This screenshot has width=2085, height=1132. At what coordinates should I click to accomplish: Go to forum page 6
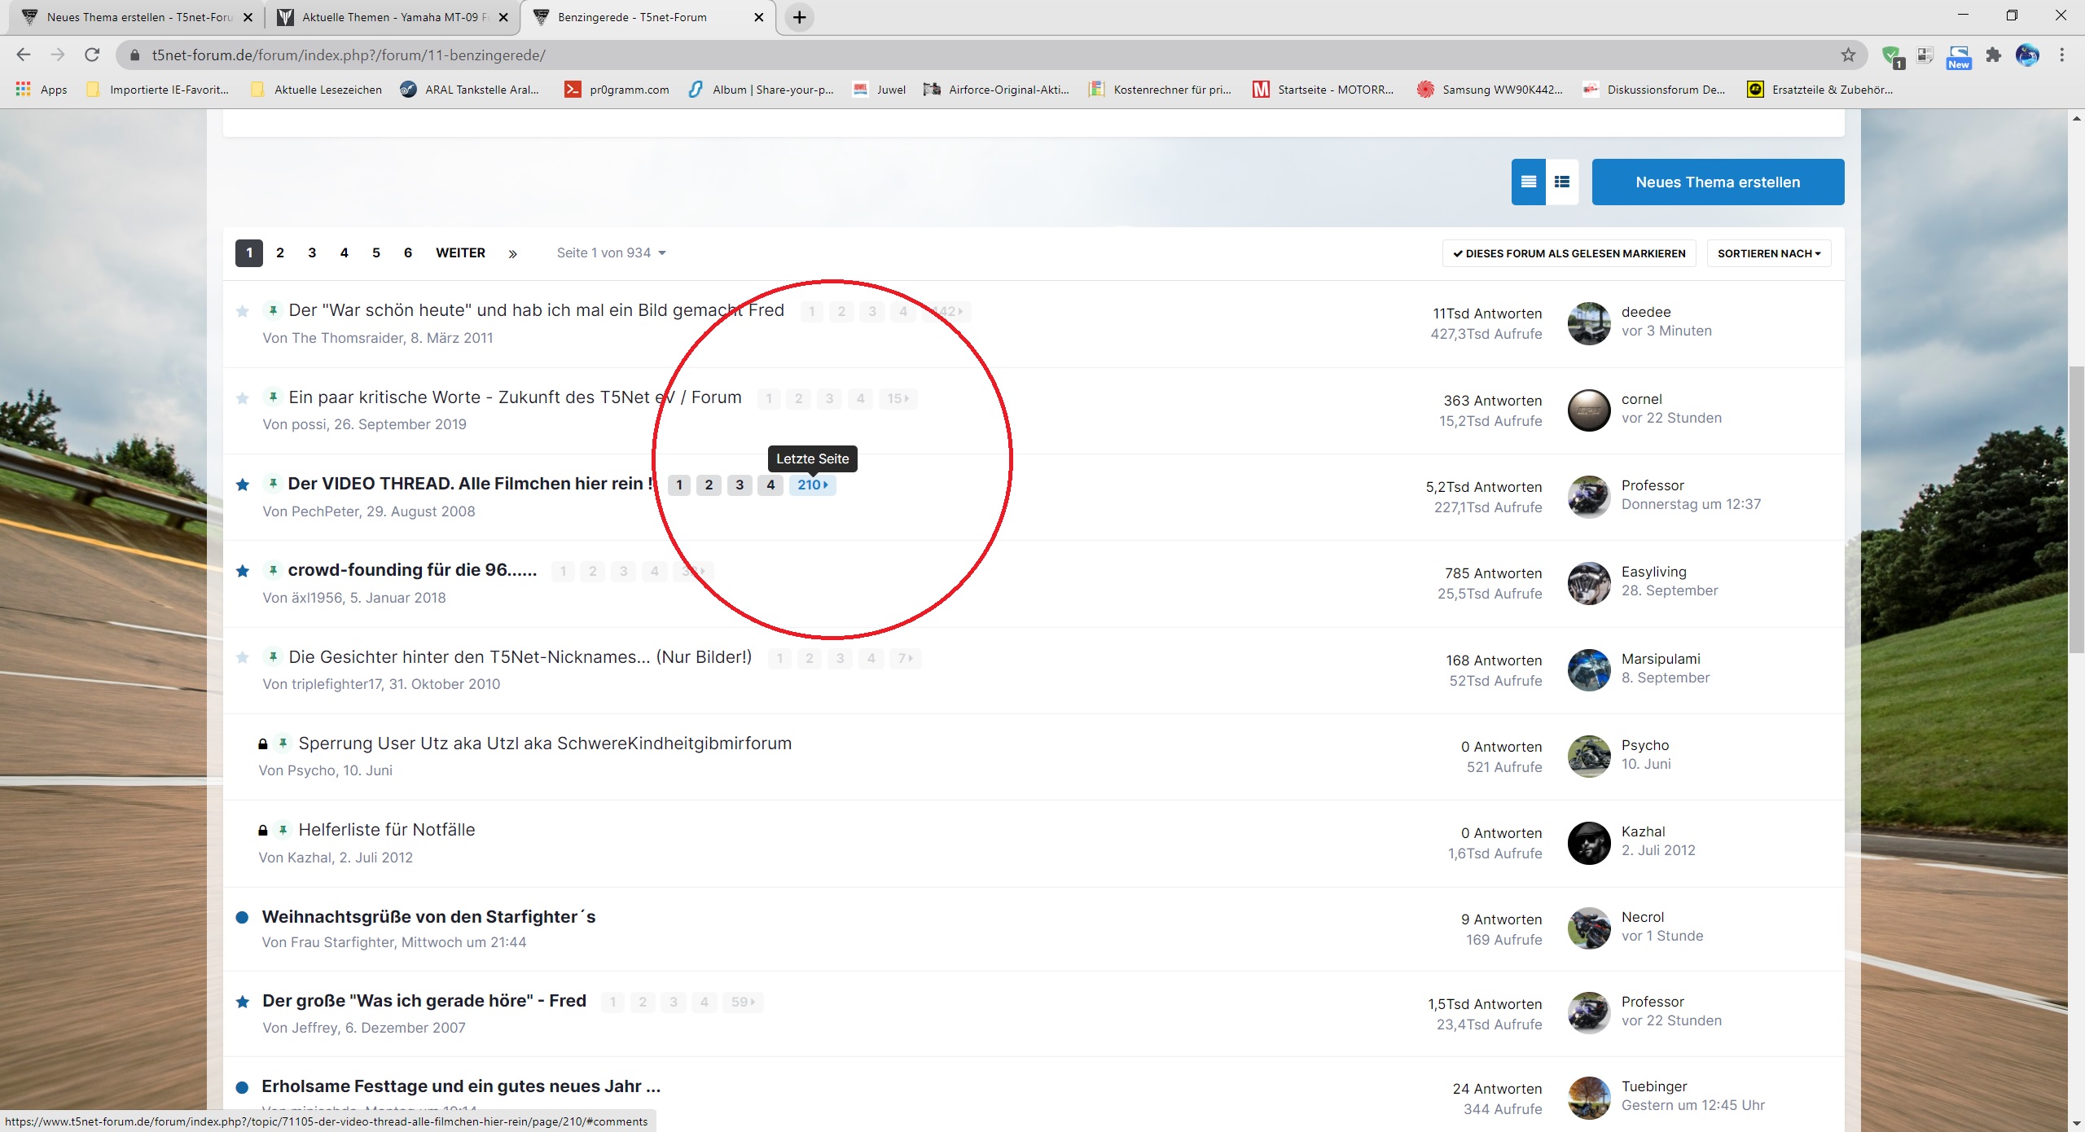pos(408,252)
